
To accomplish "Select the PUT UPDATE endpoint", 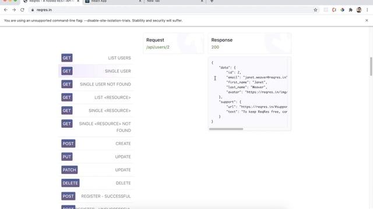I will tap(96, 157).
